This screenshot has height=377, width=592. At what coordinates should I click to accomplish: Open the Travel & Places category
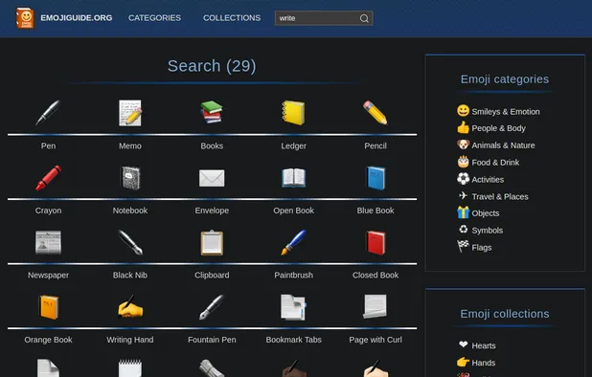(492, 196)
